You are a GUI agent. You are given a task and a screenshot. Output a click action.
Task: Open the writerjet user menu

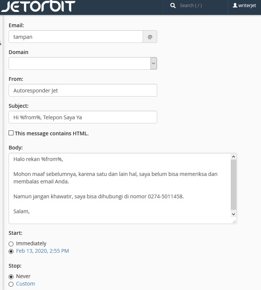[244, 6]
